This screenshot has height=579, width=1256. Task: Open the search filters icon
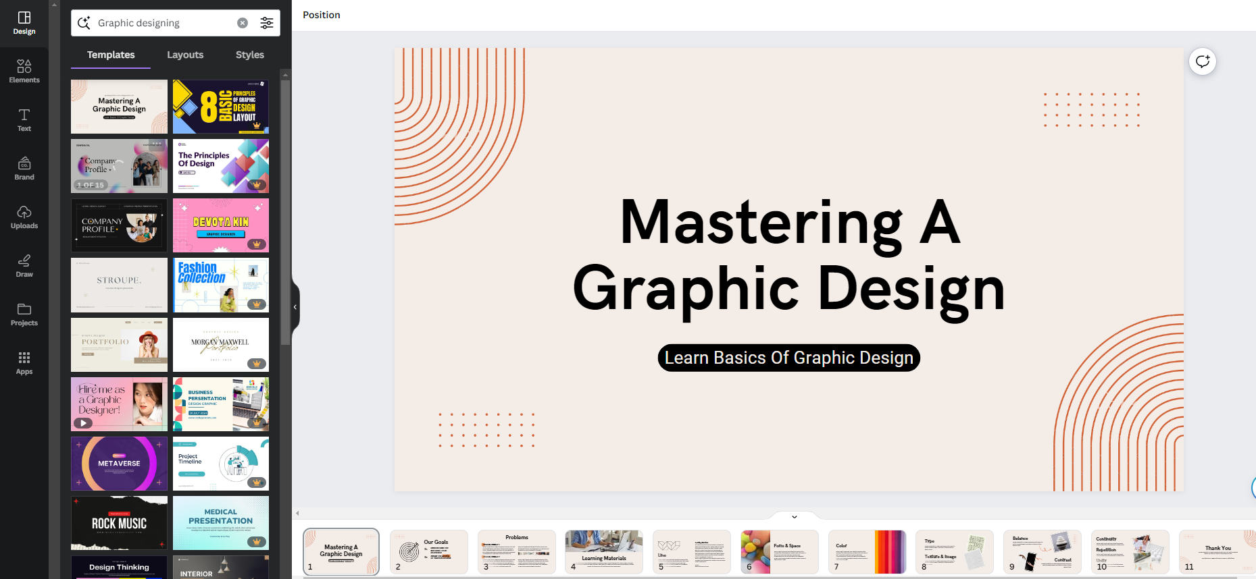tap(267, 23)
